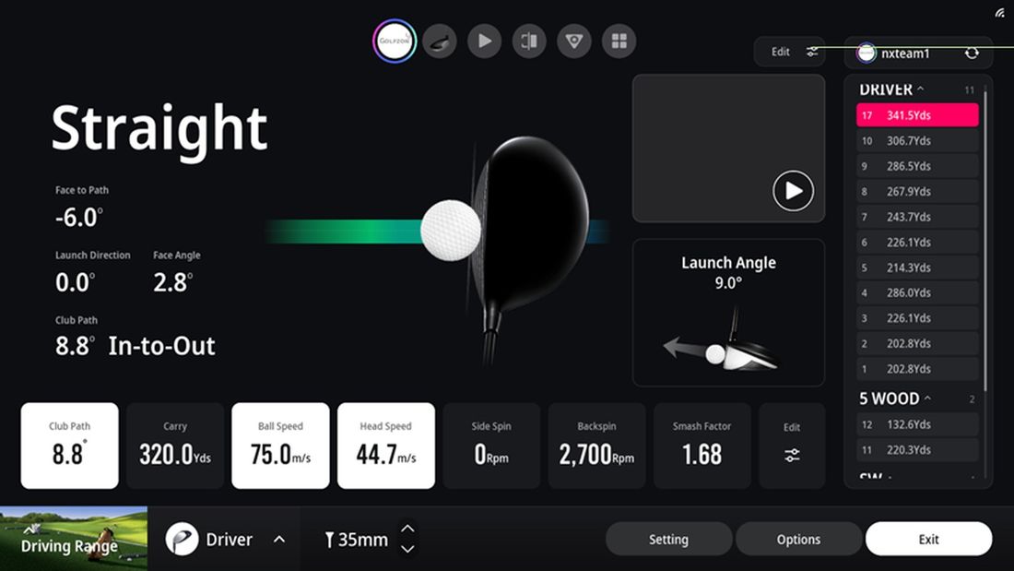
Task: Toggle the Carry data tile
Action: 175,446
